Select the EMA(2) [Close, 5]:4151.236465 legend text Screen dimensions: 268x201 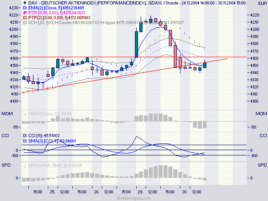coord(56,8)
